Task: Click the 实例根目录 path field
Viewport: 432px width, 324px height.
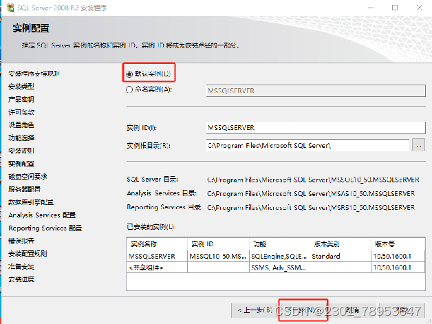Action: pyautogui.click(x=307, y=145)
